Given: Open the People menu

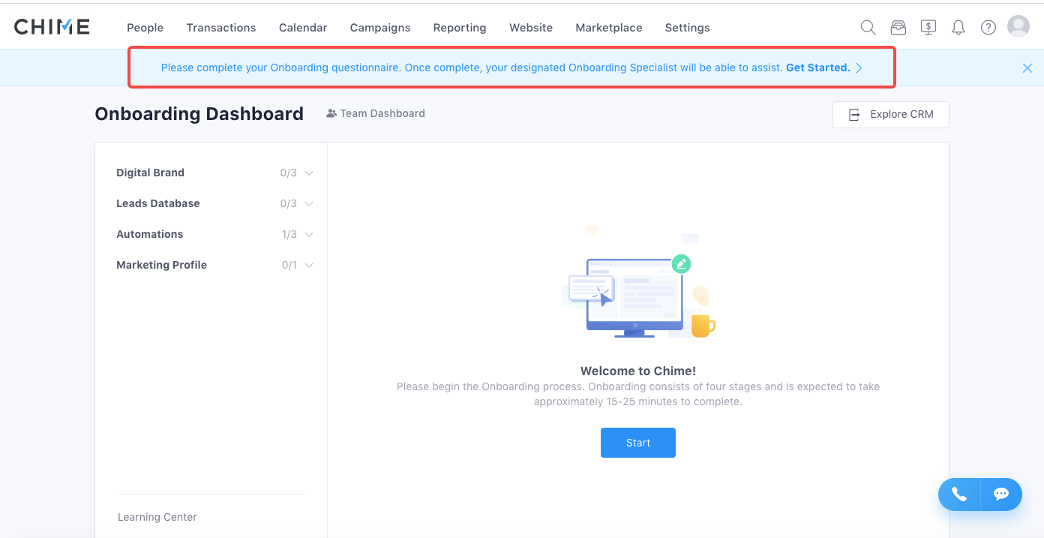Looking at the screenshot, I should click(145, 28).
